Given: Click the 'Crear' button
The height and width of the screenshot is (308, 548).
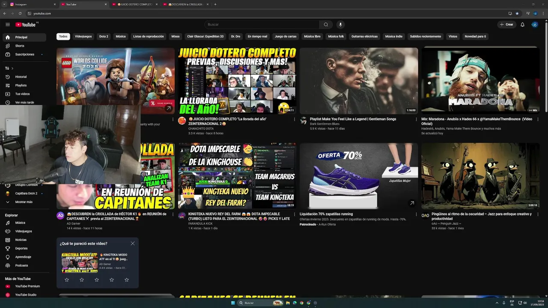Looking at the screenshot, I should [506, 24].
